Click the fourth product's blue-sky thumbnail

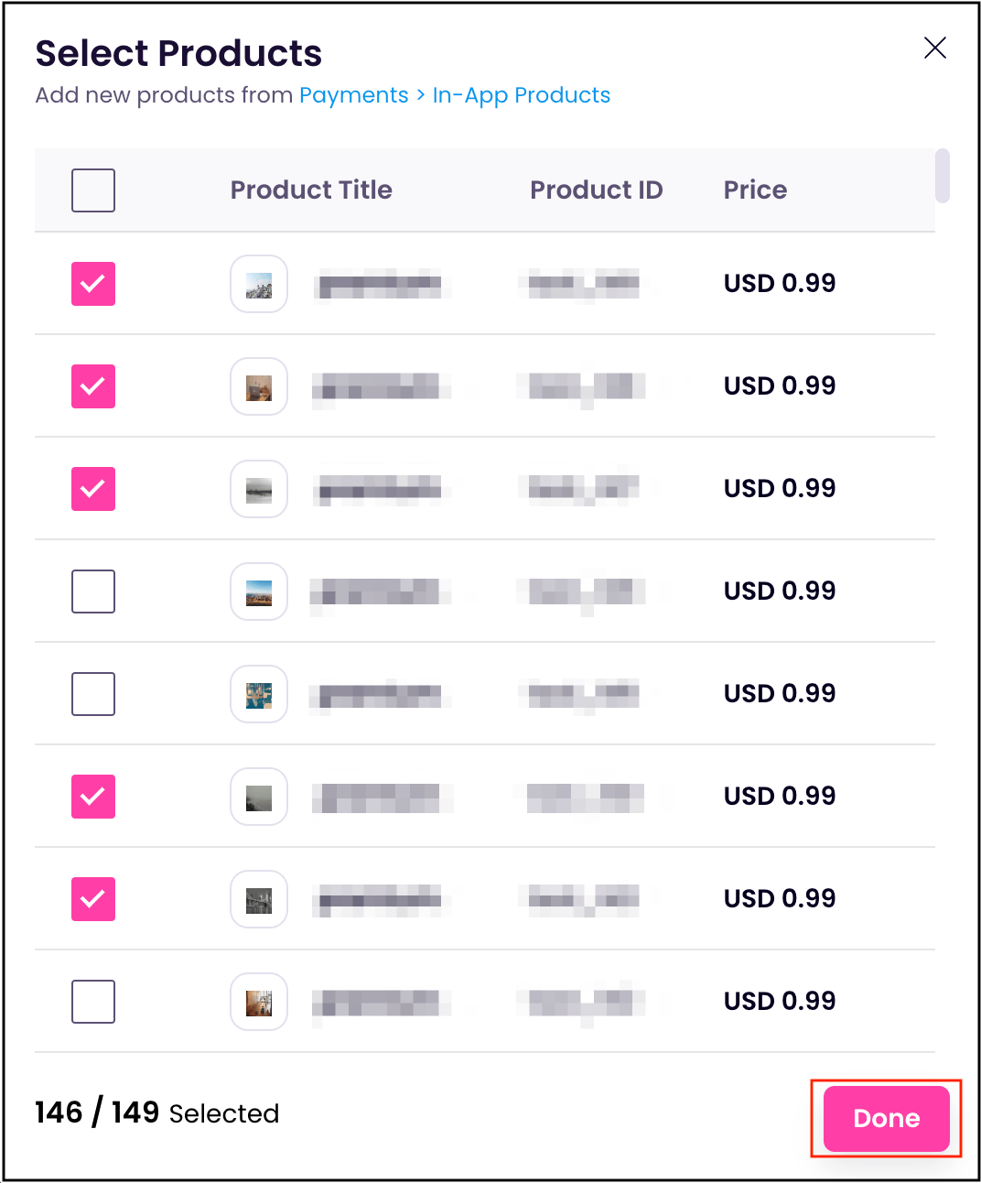pos(259,591)
